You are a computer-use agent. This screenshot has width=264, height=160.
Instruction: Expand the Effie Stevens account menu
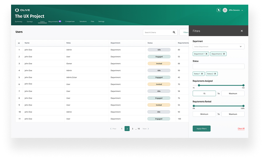point(242,10)
